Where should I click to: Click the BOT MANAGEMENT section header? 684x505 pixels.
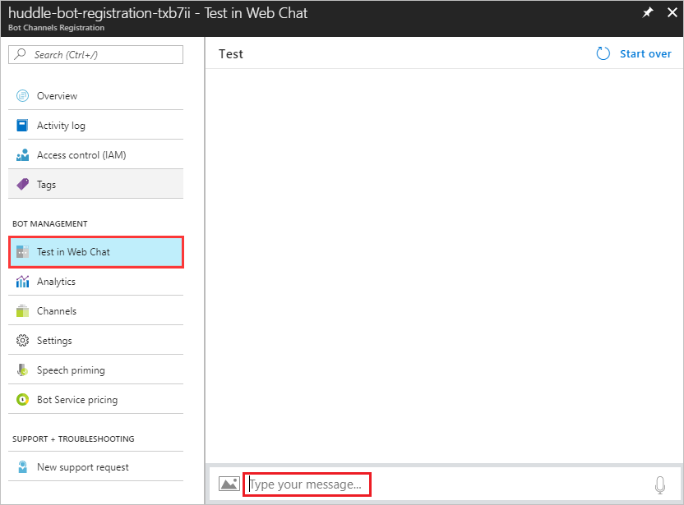[x=49, y=223]
